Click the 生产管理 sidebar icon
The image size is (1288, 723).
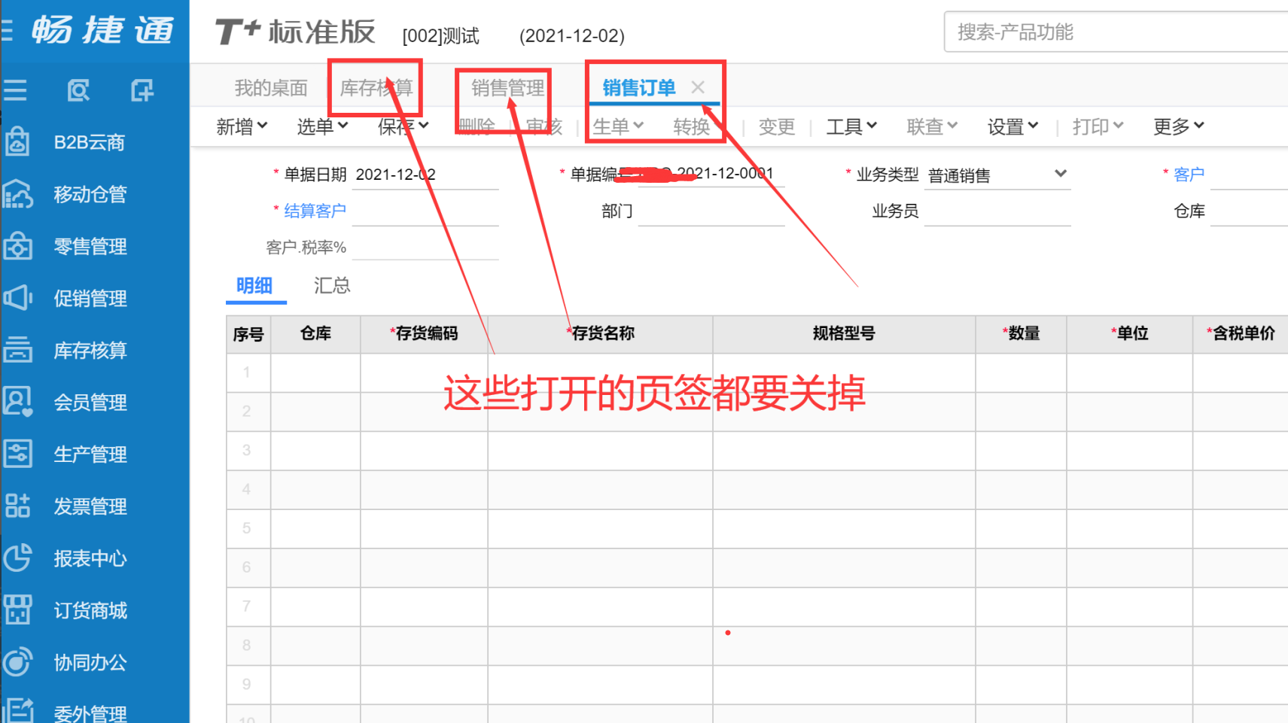point(17,454)
